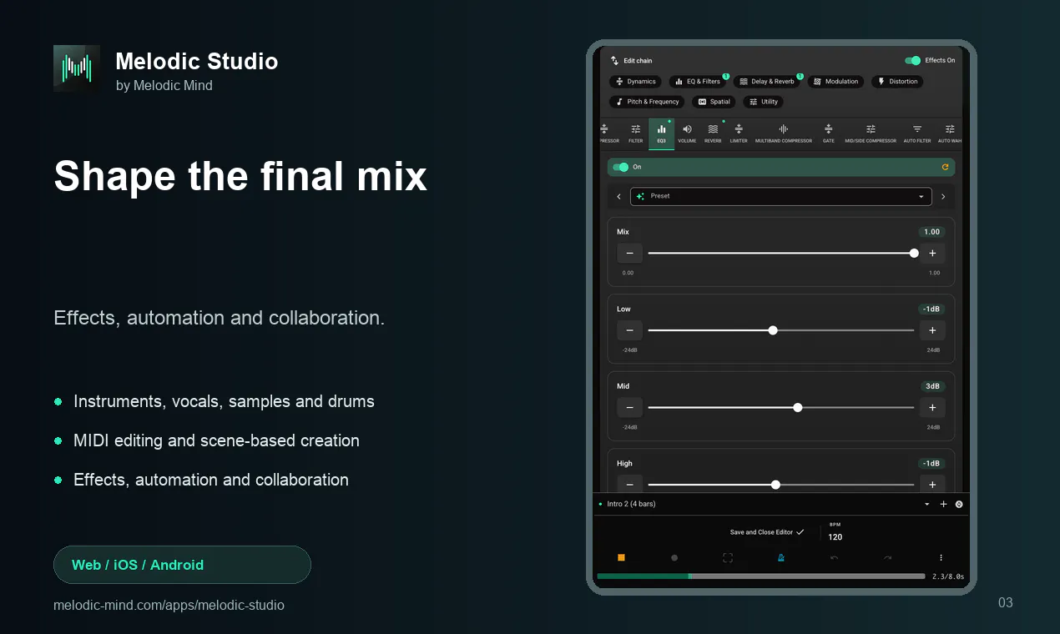Increase Mix with the plus button
1060x634 pixels.
pyautogui.click(x=932, y=254)
